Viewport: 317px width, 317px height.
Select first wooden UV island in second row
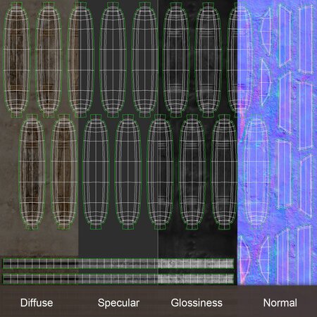tap(32, 172)
